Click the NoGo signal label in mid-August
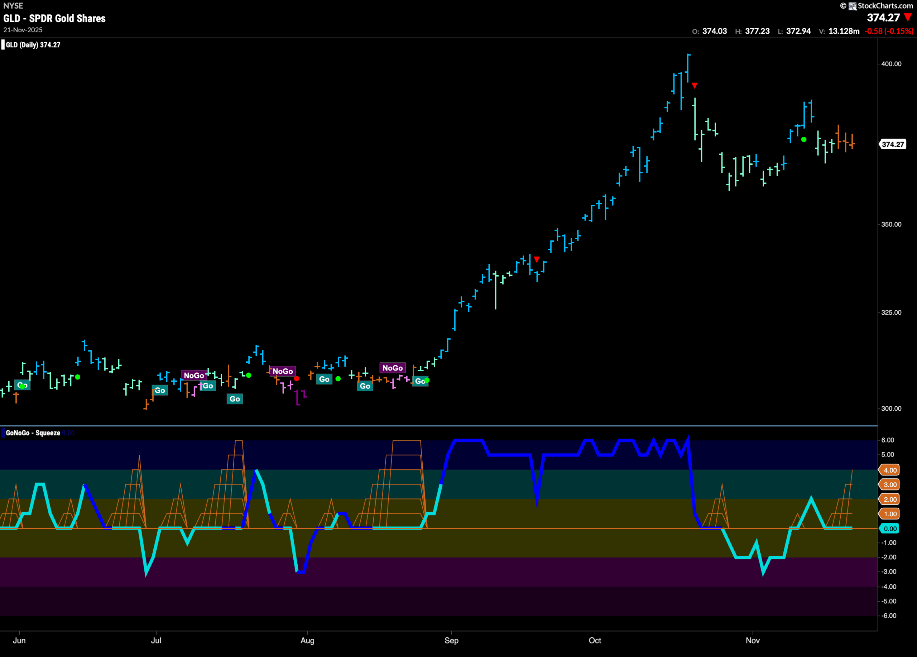Image resolution: width=917 pixels, height=657 pixels. point(393,368)
